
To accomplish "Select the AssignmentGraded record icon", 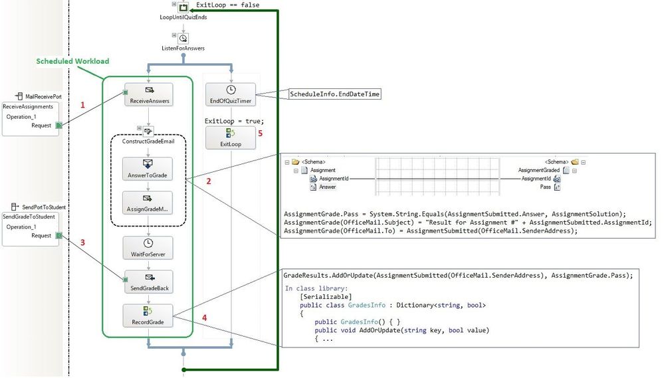I will (x=566, y=170).
